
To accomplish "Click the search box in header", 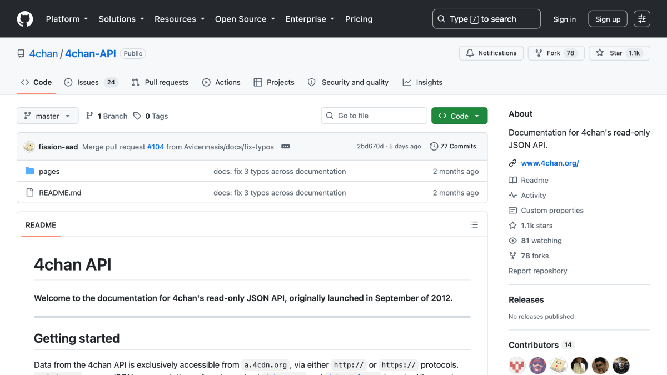I will click(x=486, y=19).
